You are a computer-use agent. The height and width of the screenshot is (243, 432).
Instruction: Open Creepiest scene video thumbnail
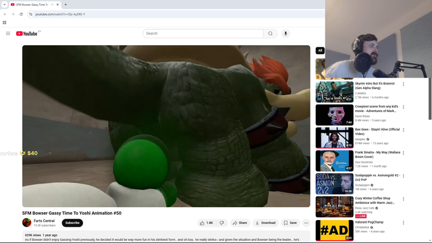pyautogui.click(x=335, y=115)
